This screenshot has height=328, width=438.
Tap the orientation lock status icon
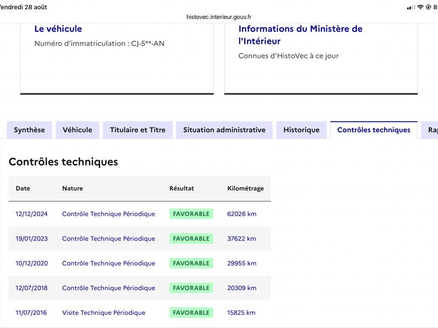tap(428, 7)
